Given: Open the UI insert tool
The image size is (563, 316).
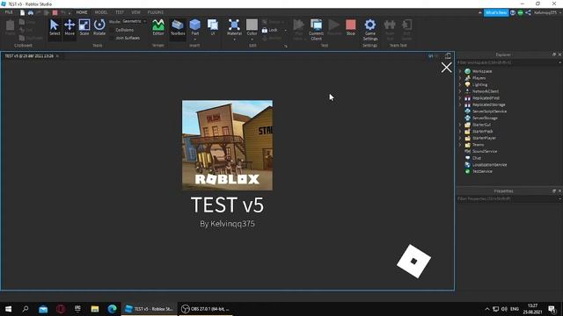Looking at the screenshot, I should [x=213, y=27].
